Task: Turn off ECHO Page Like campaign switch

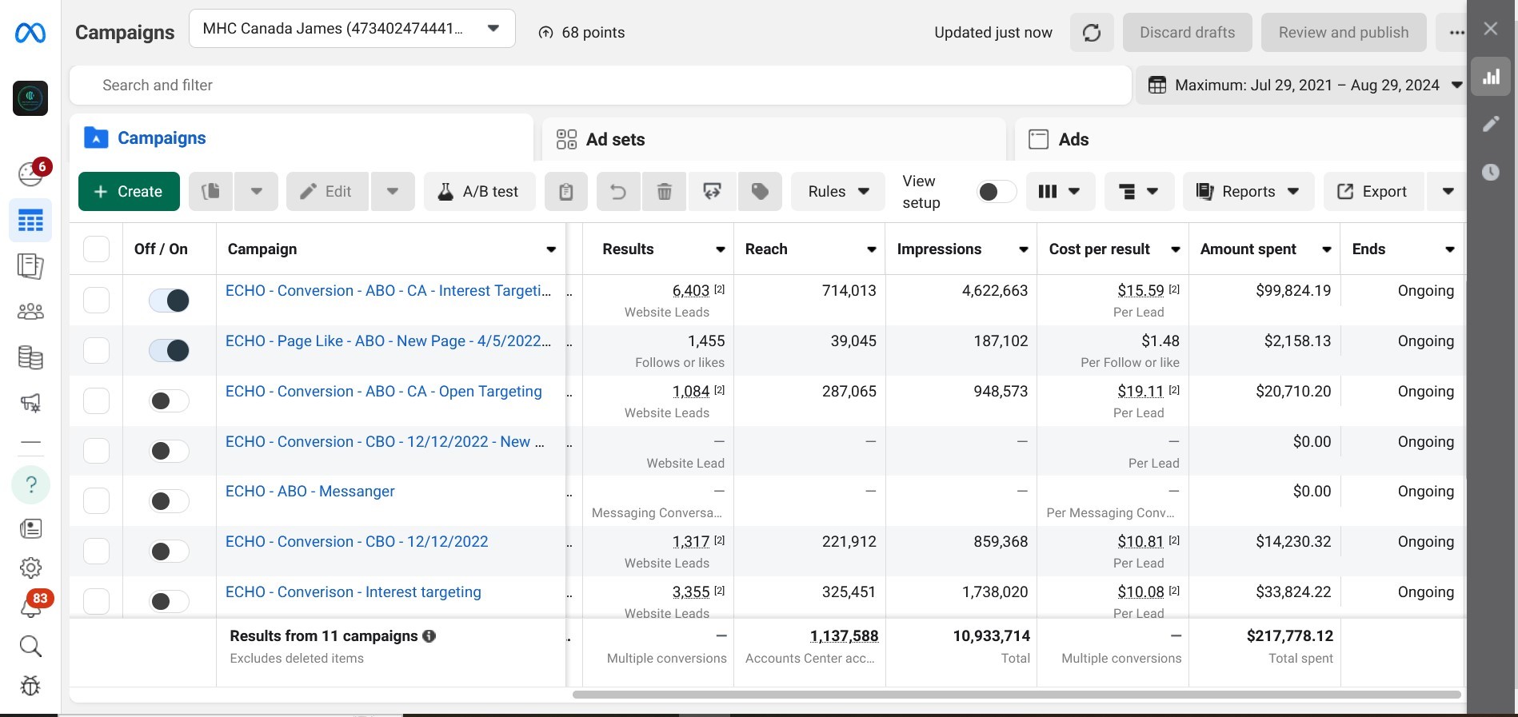Action: click(x=170, y=351)
